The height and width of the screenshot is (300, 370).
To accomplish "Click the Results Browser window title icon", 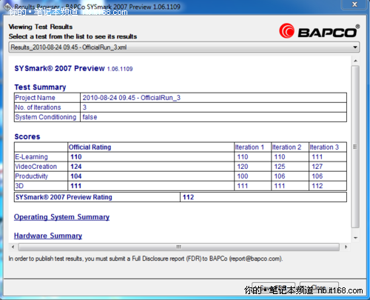I will pyautogui.click(x=7, y=7).
